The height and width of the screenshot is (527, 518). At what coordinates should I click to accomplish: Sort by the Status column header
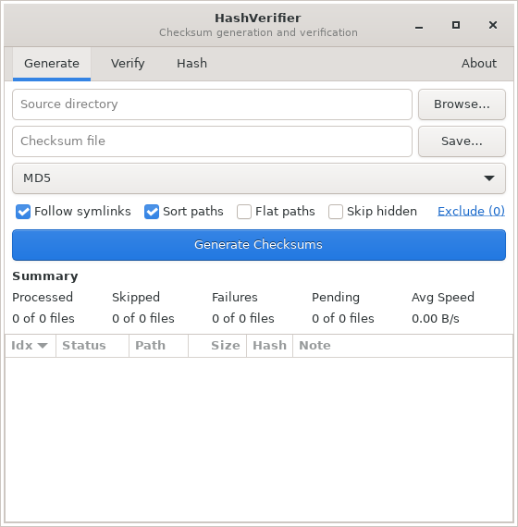[92, 346]
